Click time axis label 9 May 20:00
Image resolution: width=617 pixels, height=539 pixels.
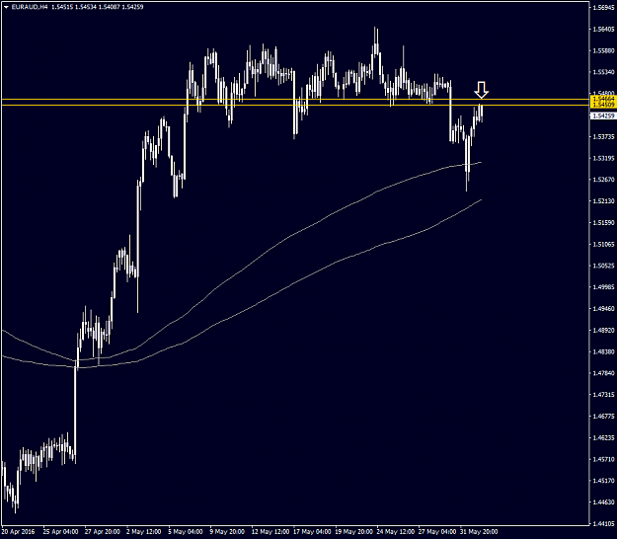click(227, 532)
